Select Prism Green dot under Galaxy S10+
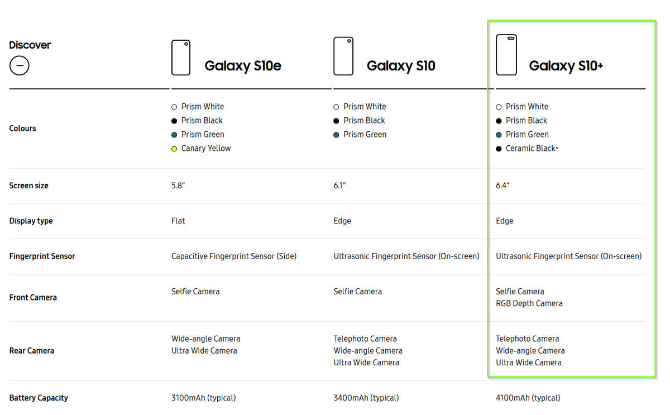670x415 pixels. [x=499, y=135]
